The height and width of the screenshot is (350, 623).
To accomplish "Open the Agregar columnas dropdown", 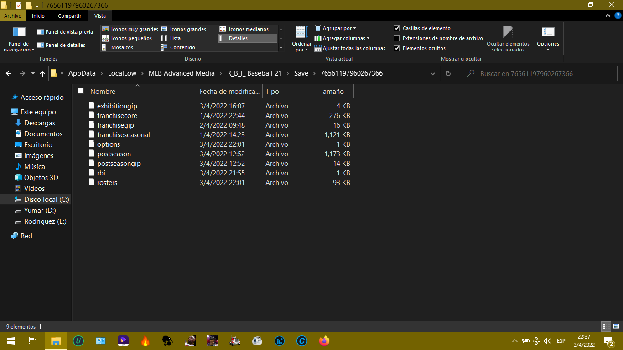I will [342, 38].
